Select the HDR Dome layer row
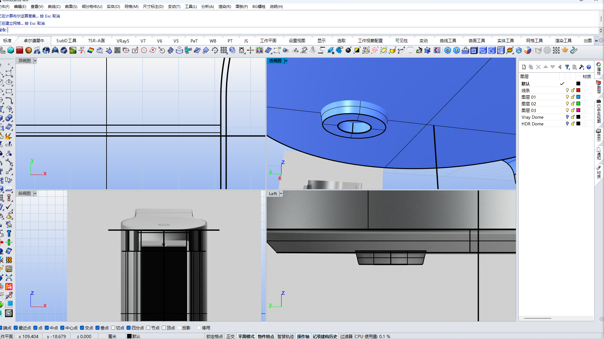The image size is (604, 339). pos(555,124)
